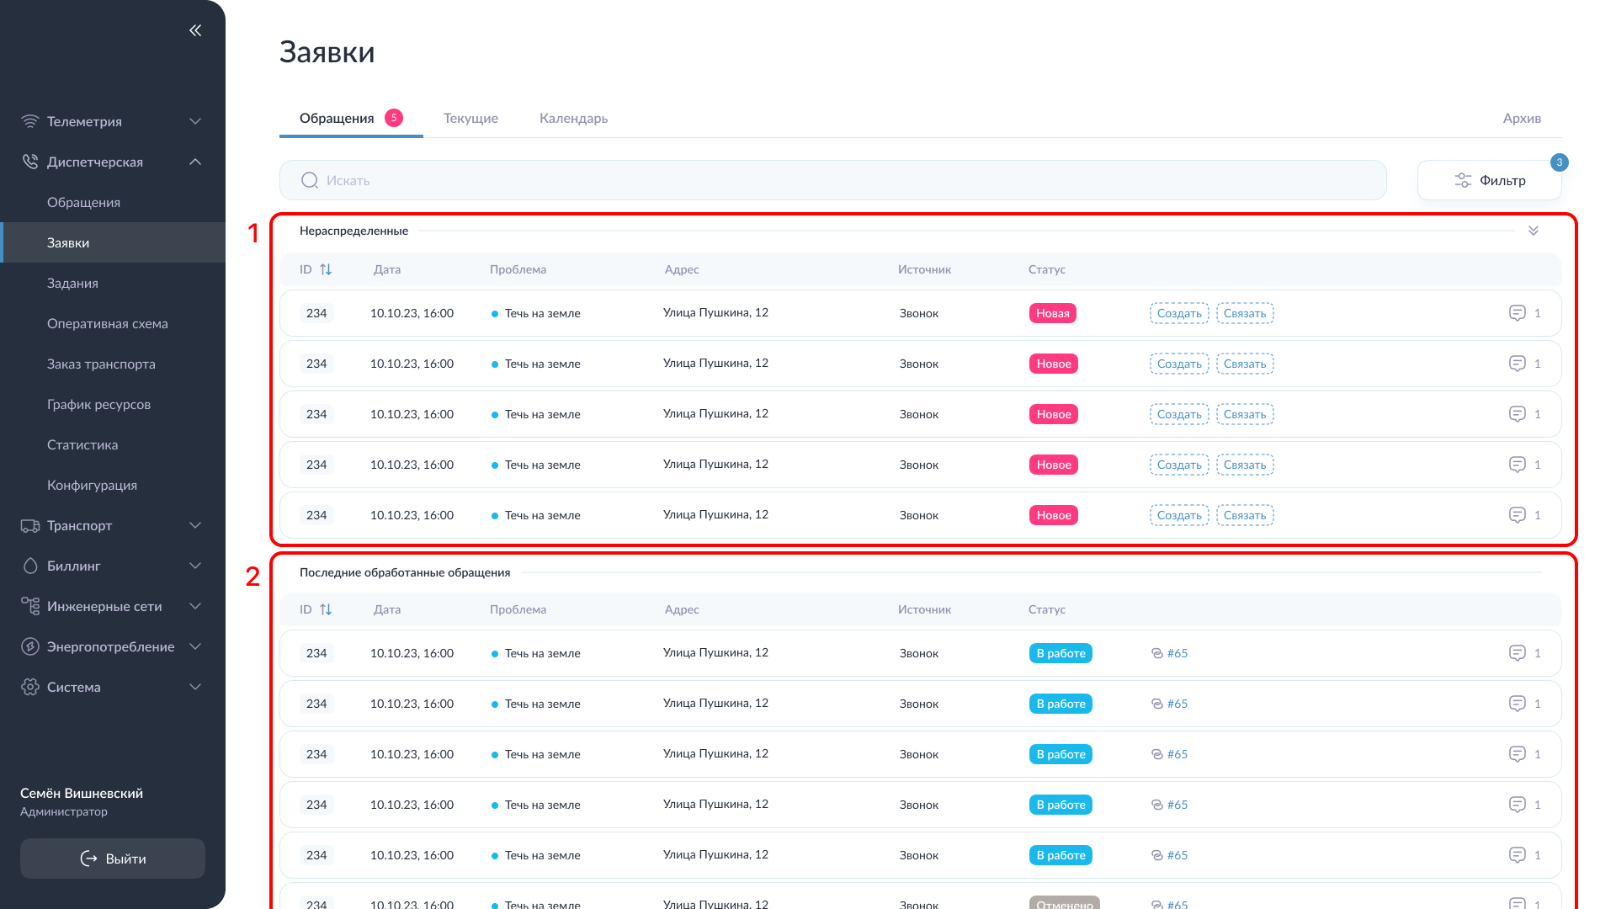Switch to the Текущие tab
This screenshot has width=1616, height=909.
(x=470, y=118)
